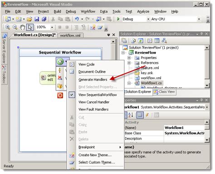Click Generate Handlers in context menu
Screen dimensions: 215x174
[x=93, y=80]
